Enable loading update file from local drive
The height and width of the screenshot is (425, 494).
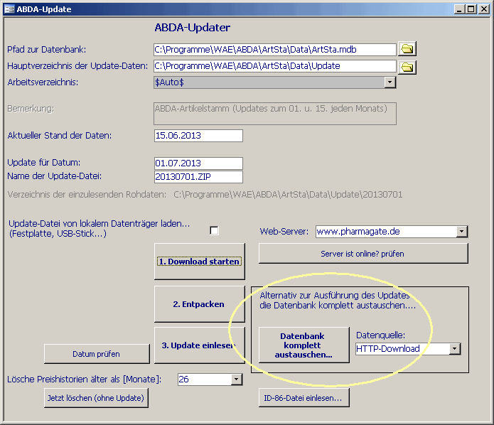(214, 230)
